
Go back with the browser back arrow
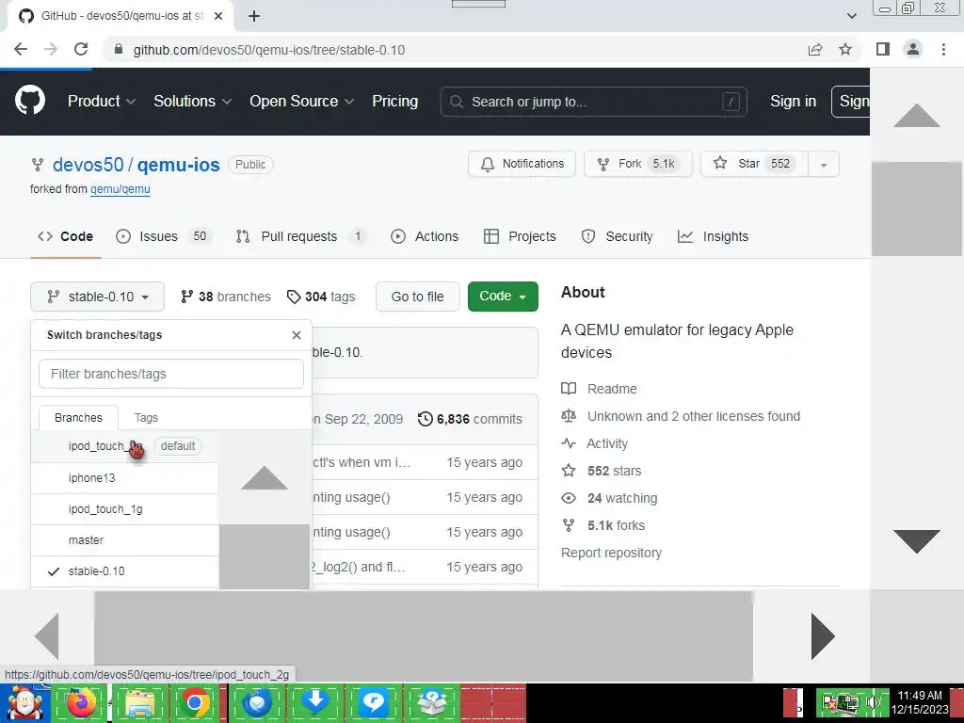pos(21,49)
